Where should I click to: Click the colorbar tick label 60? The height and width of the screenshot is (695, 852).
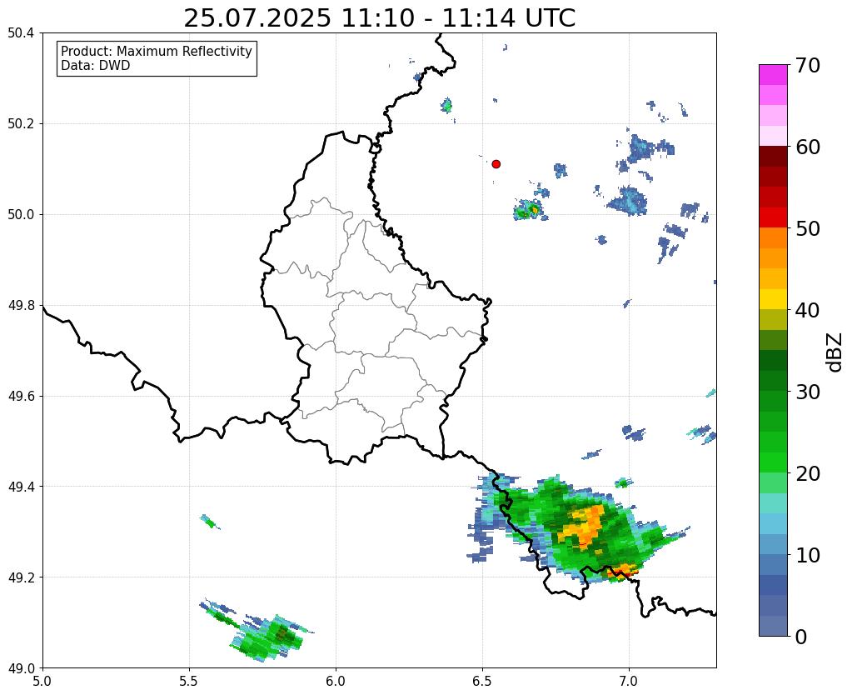[x=807, y=147]
